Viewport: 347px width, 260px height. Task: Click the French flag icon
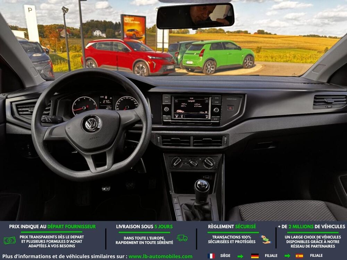pos(211,256)
